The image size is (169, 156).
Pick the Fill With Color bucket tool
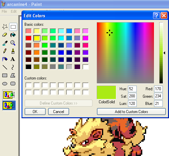coord(13,35)
